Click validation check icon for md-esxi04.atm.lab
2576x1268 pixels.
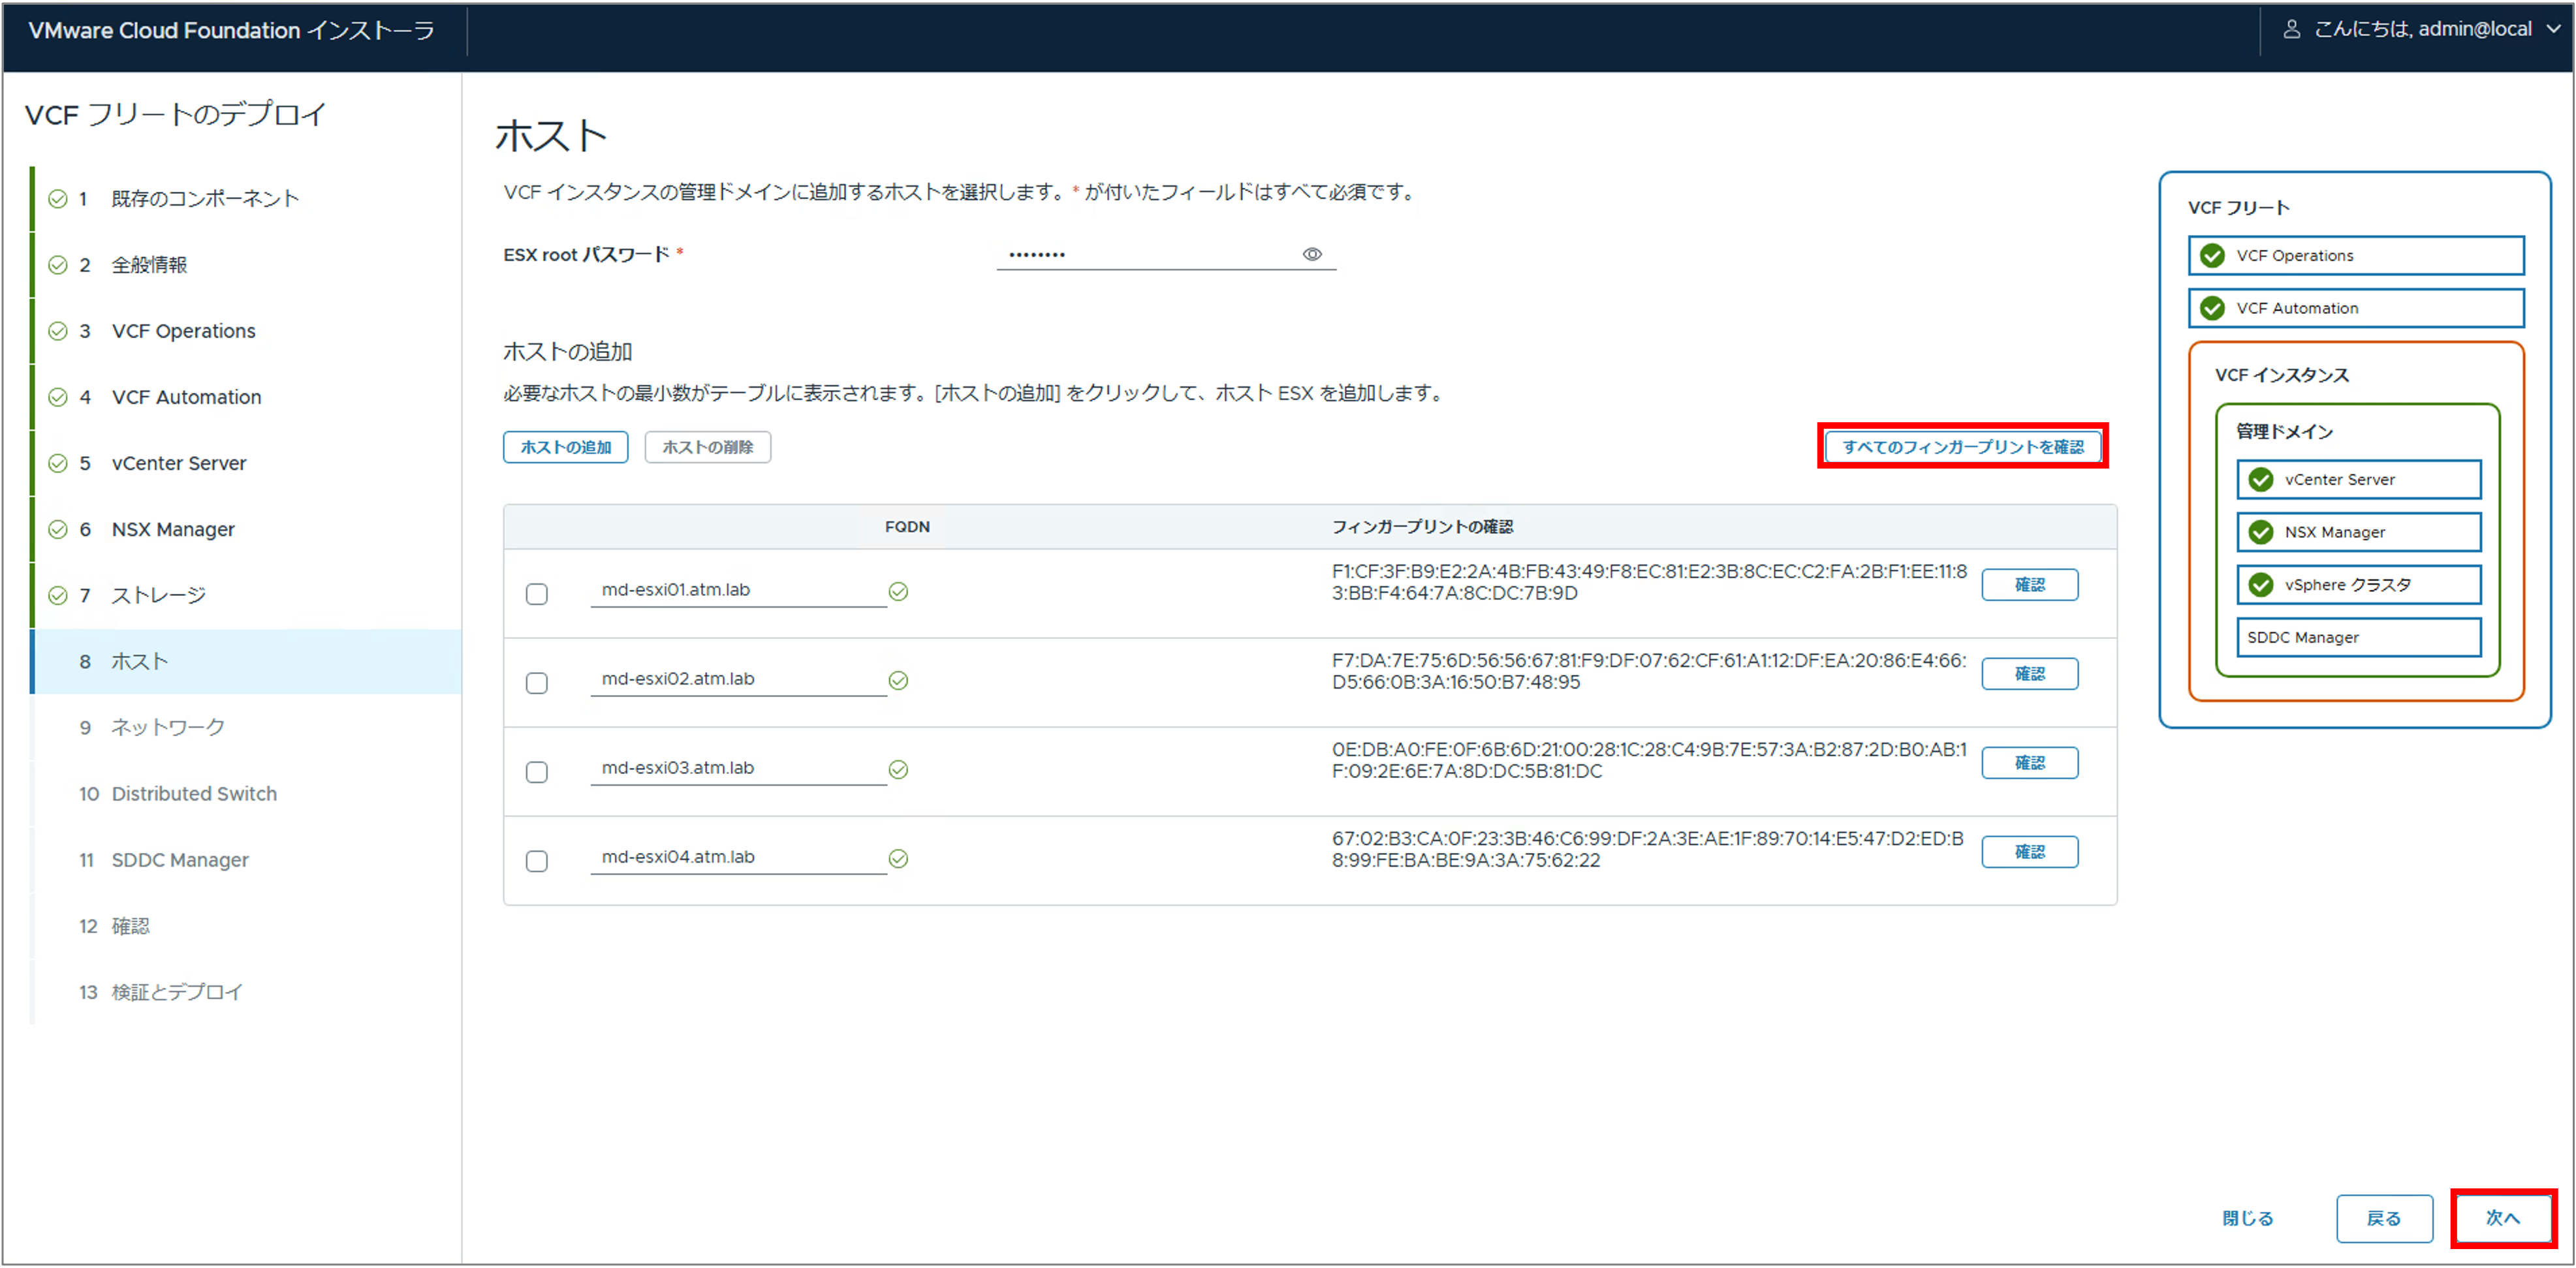898,858
